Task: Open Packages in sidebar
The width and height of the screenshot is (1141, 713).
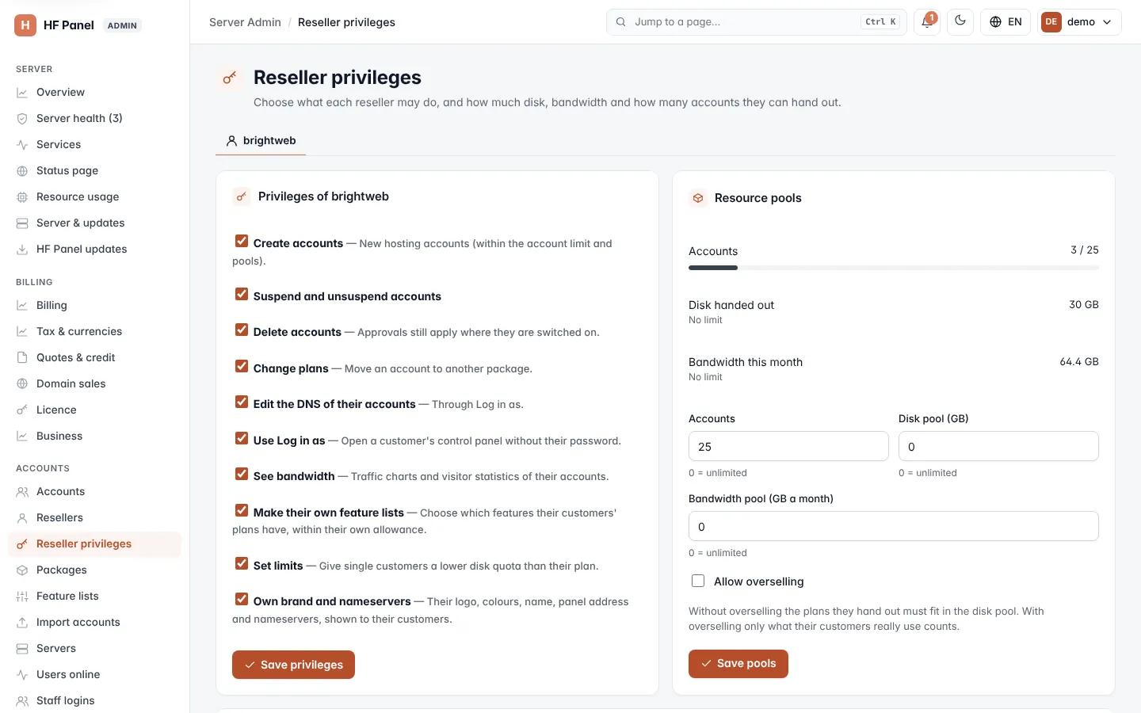Action: [x=94, y=570]
